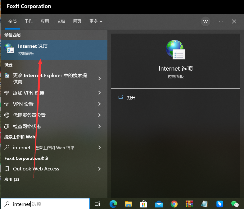The image size is (244, 209).
Task: Open the 检查网络状态 result
Action: (x=54, y=126)
